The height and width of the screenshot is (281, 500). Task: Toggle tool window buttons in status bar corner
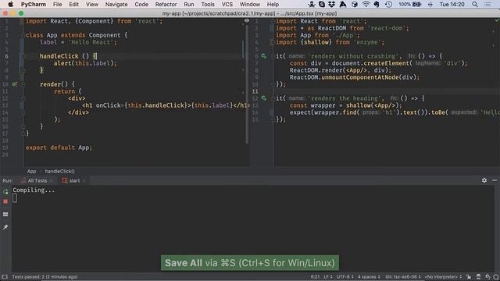pos(4,277)
